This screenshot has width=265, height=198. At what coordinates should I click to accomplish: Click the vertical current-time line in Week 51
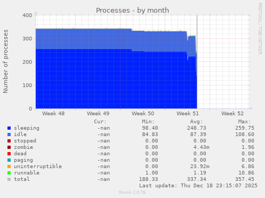197,61
